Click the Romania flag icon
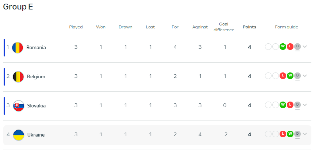The height and width of the screenshot is (154, 315). 18,48
